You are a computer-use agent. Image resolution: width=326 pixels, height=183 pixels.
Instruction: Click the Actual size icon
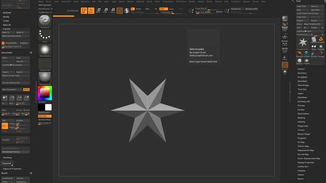click(19, 98)
